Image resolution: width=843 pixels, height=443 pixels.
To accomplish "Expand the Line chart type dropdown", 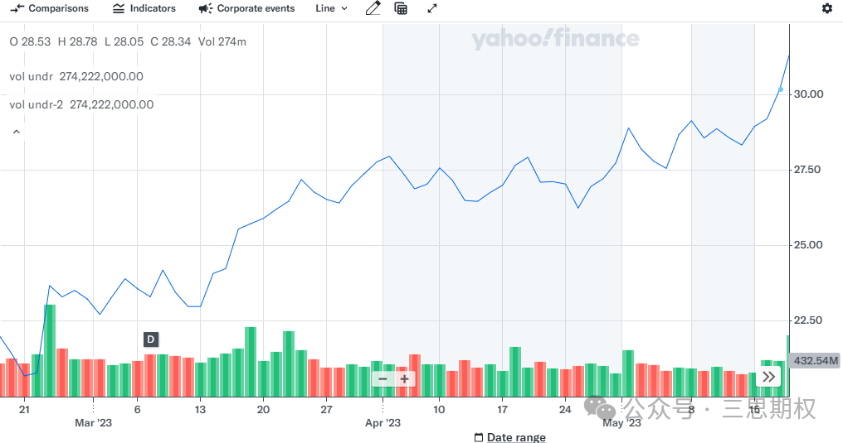I will point(331,8).
